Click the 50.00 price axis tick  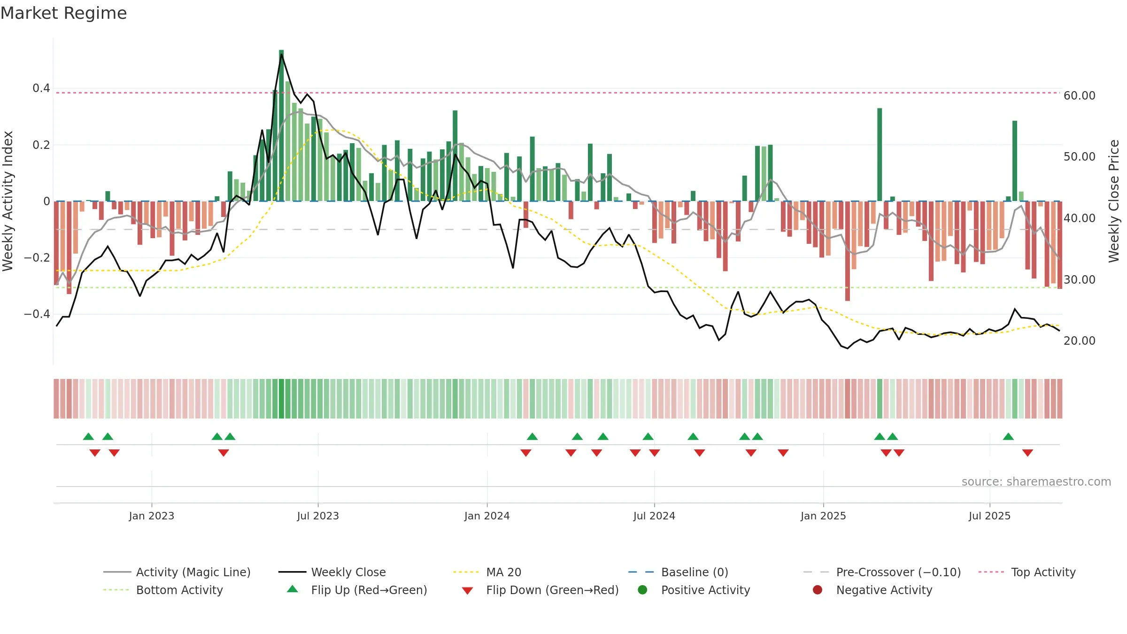click(x=1079, y=156)
